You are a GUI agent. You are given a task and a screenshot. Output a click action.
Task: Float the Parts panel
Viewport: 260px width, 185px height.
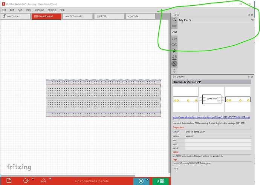(249, 15)
